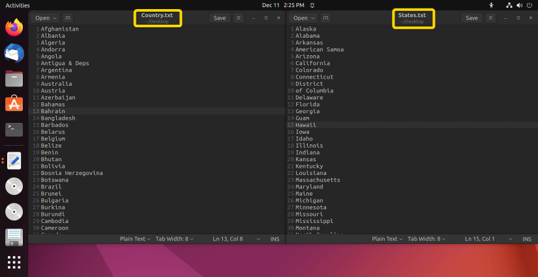The image size is (538, 277).
Task: Click the States.txt title
Action: pos(412,15)
